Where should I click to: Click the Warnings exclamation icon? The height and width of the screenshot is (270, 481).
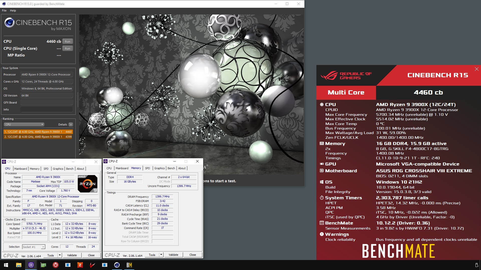(322, 234)
